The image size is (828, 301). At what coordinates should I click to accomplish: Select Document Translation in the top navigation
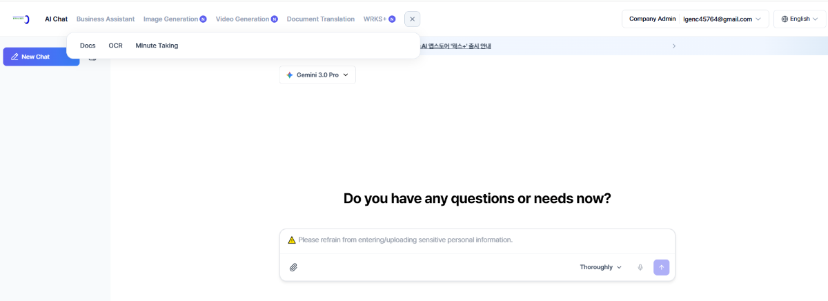pyautogui.click(x=320, y=19)
